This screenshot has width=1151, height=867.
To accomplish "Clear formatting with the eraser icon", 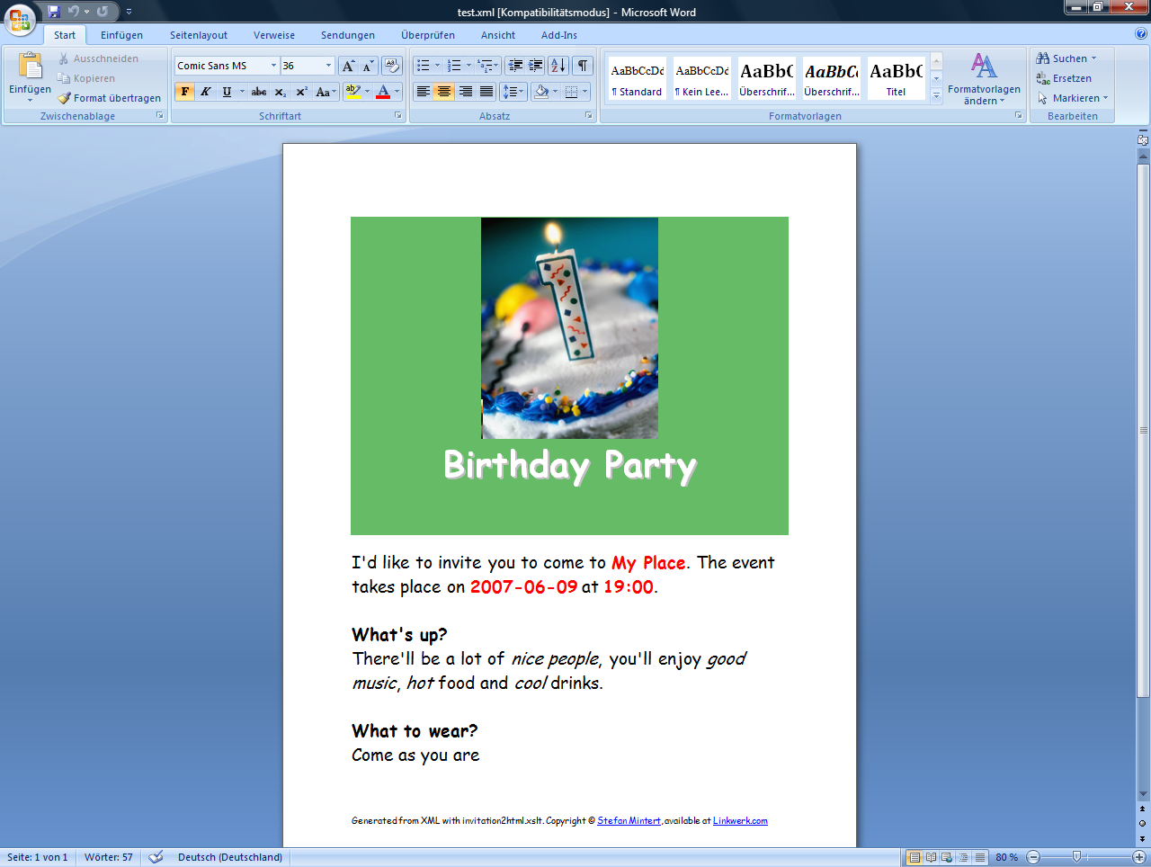I will click(x=391, y=66).
